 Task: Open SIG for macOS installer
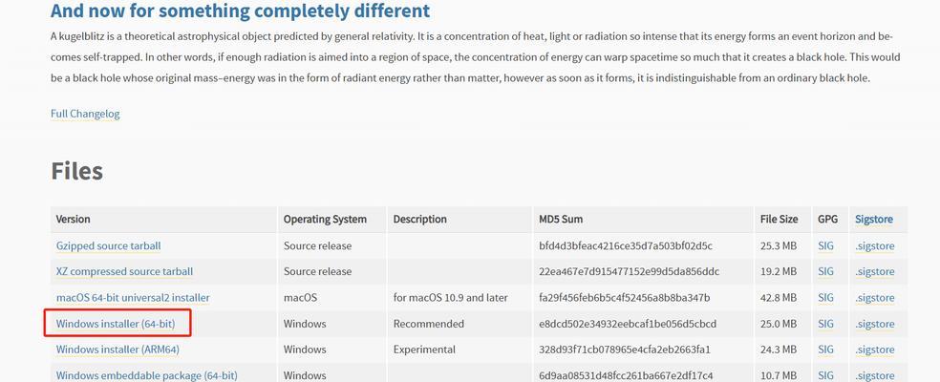pyautogui.click(x=825, y=298)
